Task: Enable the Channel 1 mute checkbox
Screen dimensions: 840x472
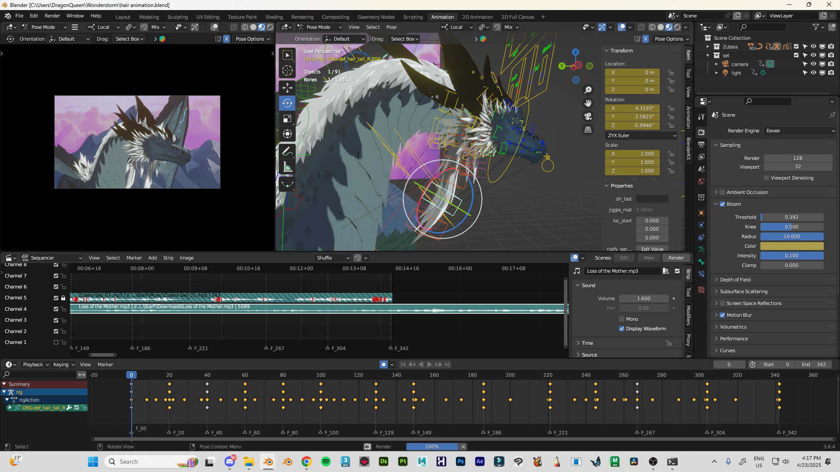Action: 56,342
